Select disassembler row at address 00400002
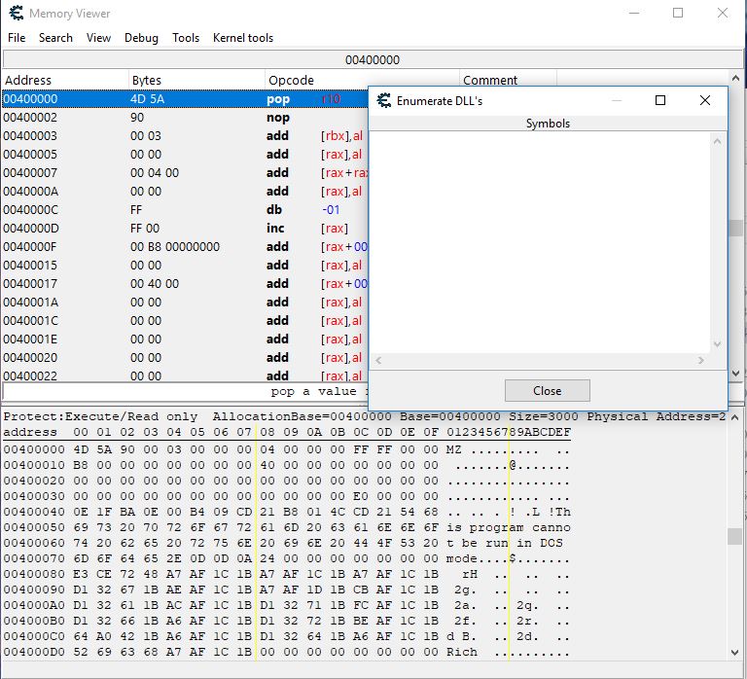This screenshot has width=747, height=679. pos(146,117)
